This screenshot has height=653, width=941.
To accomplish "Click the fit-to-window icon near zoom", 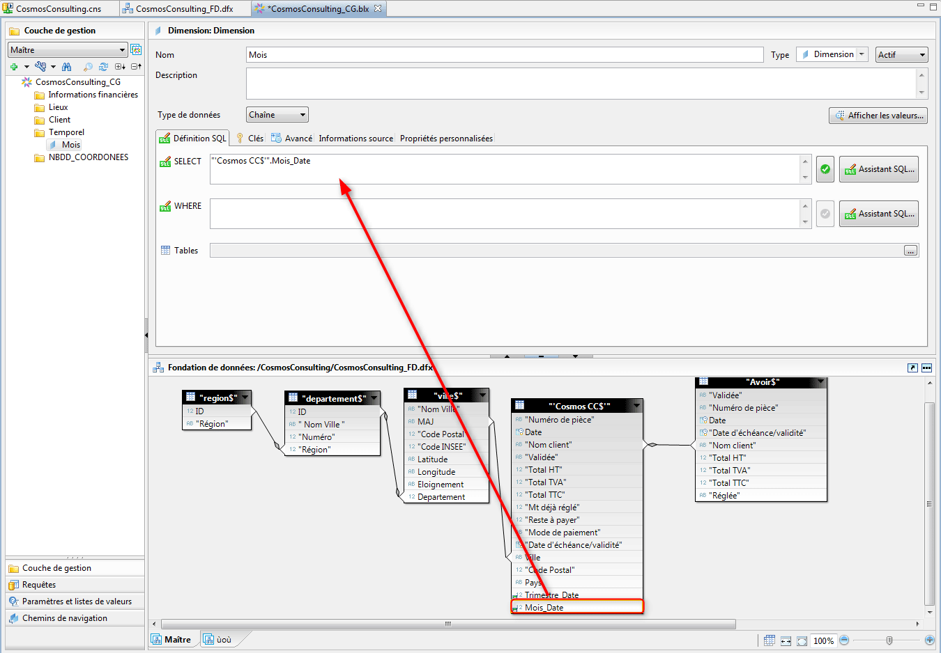I will 802,640.
